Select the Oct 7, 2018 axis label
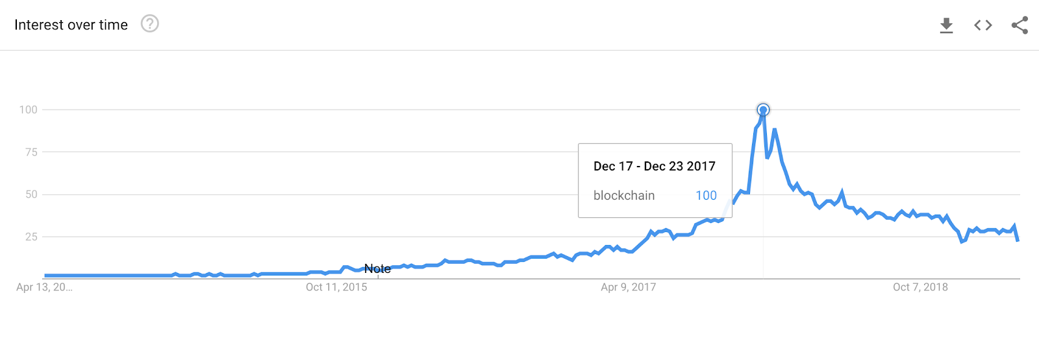This screenshot has height=352, width=1039. [x=920, y=287]
